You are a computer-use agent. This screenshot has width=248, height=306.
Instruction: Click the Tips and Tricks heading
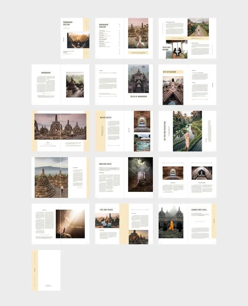(106, 210)
